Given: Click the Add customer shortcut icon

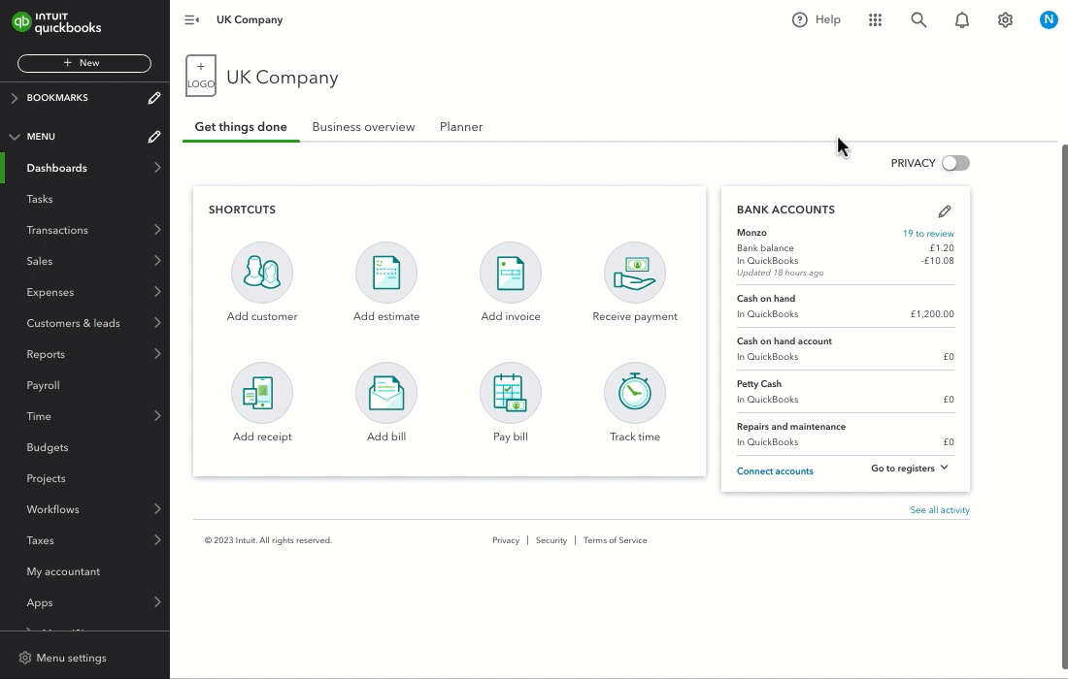Looking at the screenshot, I should [262, 273].
